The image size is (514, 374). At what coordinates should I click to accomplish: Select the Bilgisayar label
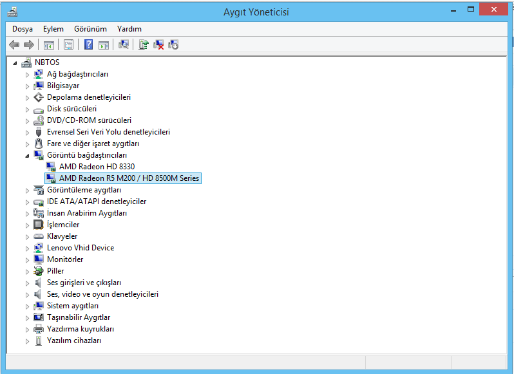pos(63,86)
